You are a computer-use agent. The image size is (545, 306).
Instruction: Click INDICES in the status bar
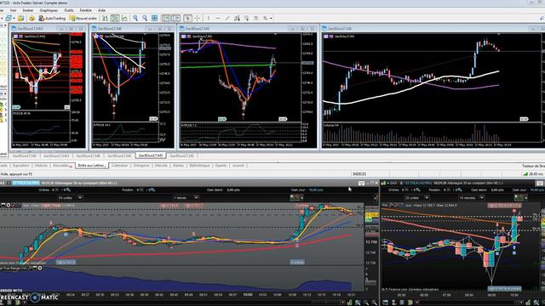pos(359,174)
